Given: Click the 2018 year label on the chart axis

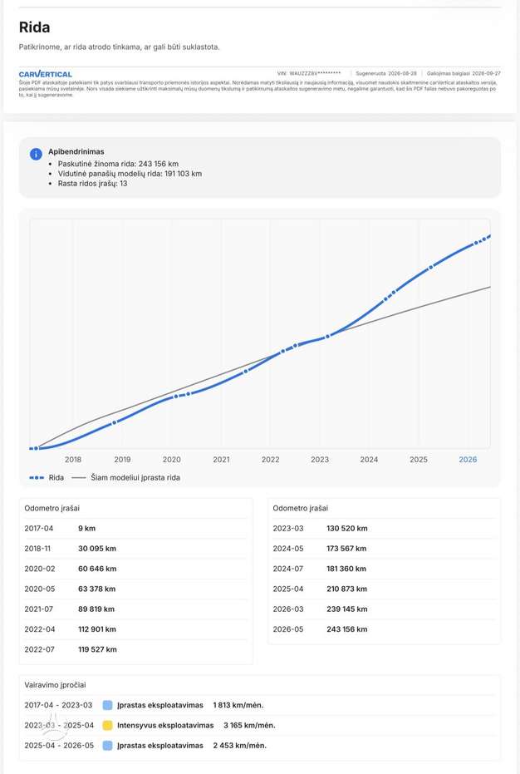Looking at the screenshot, I should pos(73,460).
